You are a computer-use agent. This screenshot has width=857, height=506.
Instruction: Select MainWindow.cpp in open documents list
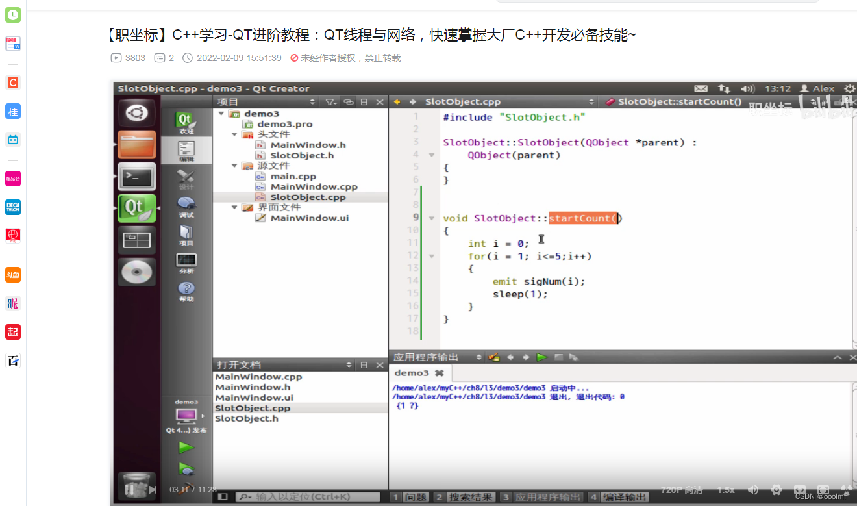(258, 377)
